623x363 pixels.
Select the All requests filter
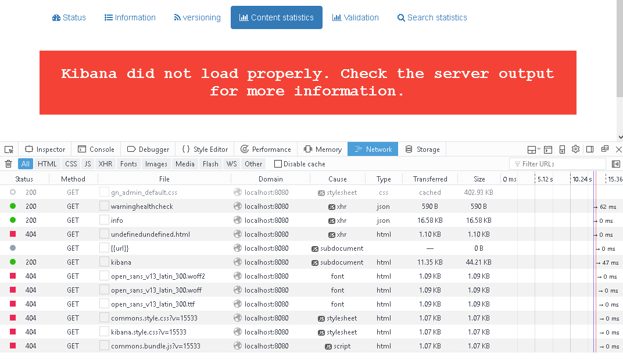(25, 163)
